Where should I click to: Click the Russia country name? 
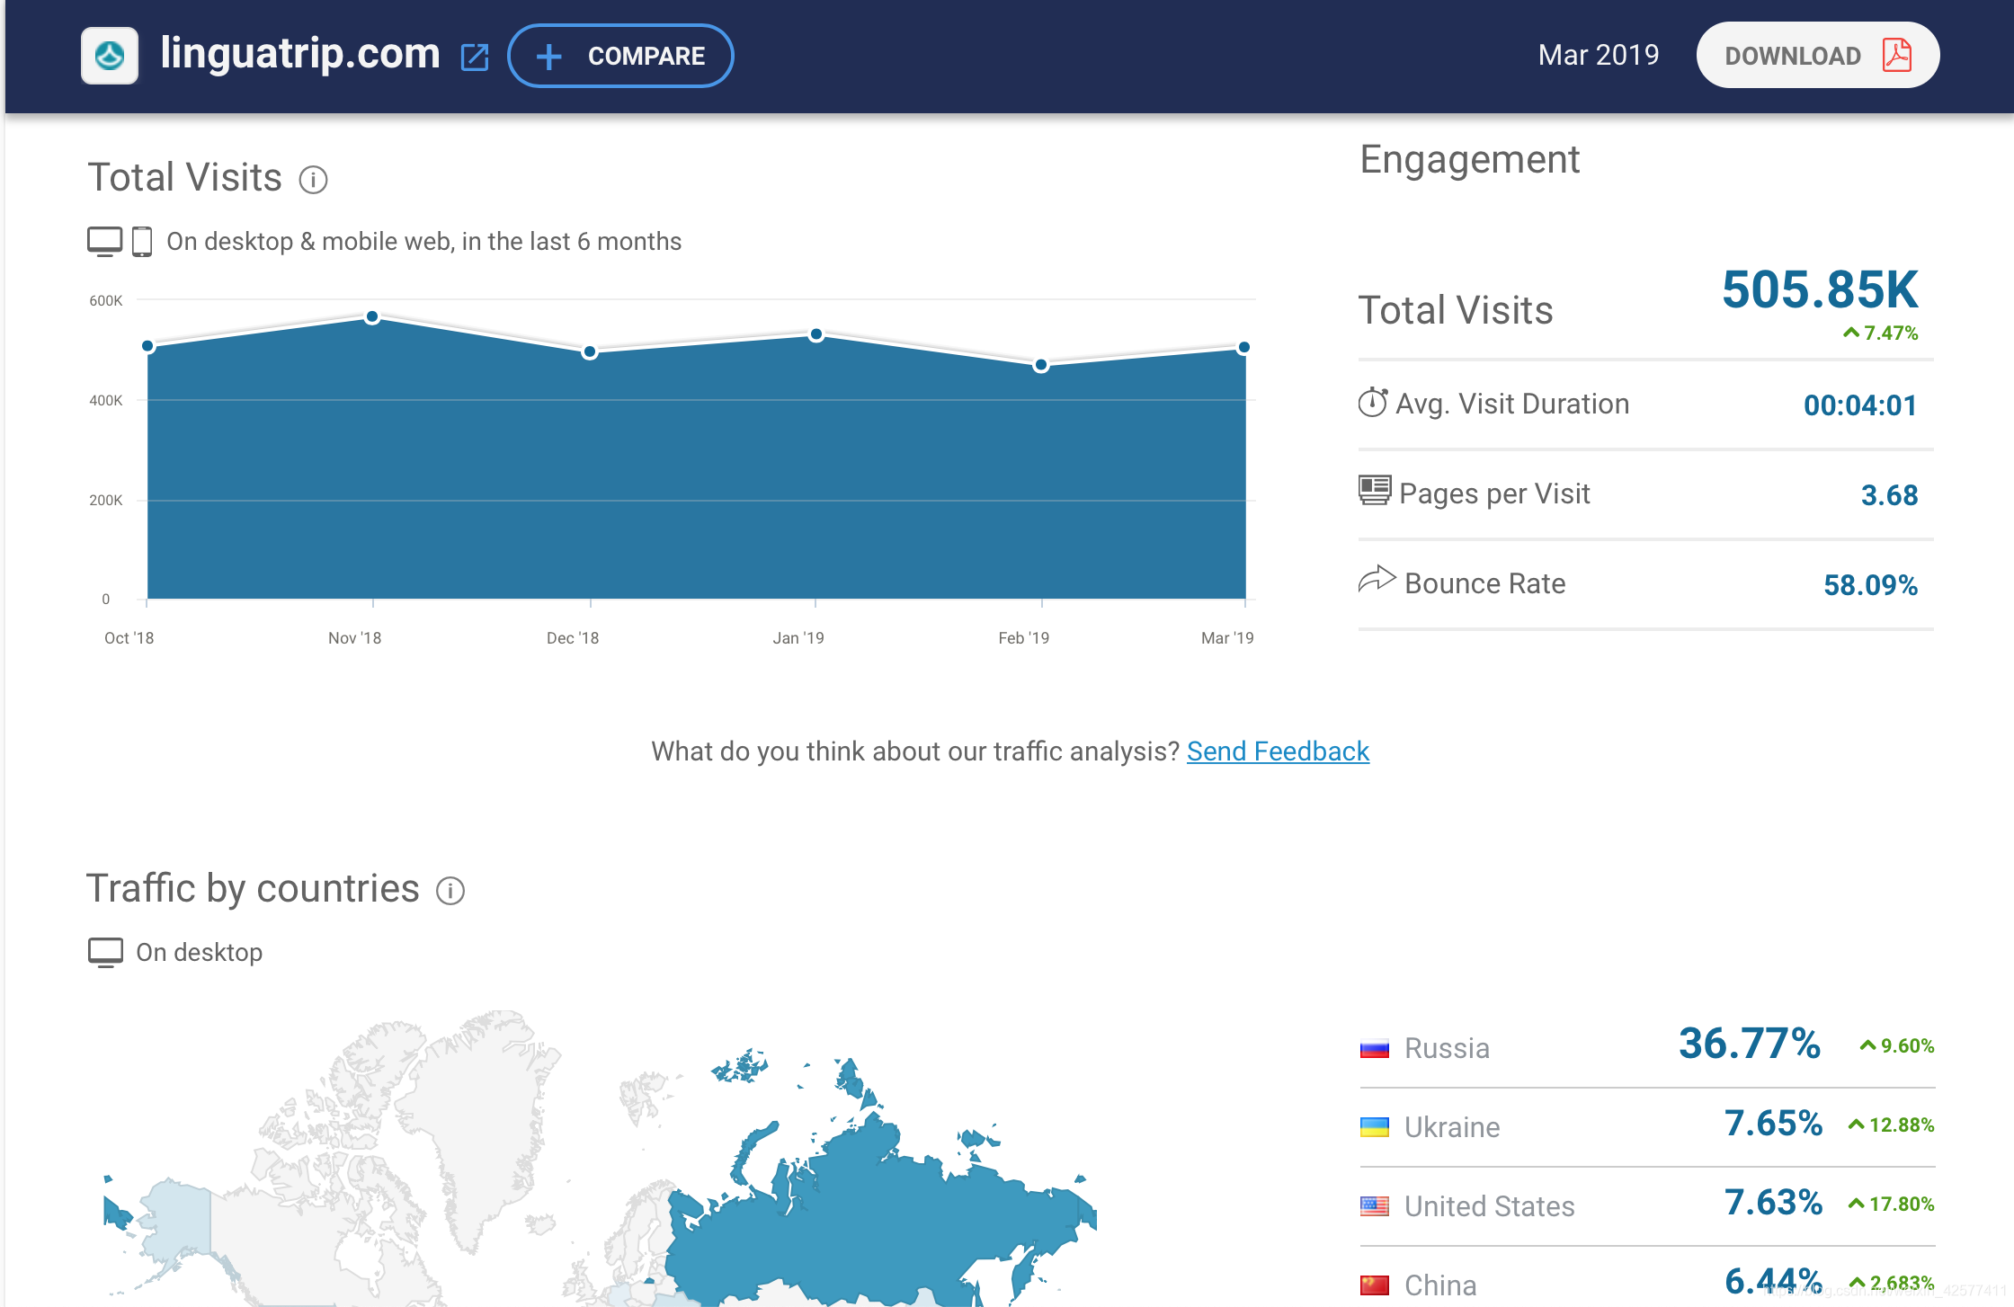click(x=1447, y=1049)
